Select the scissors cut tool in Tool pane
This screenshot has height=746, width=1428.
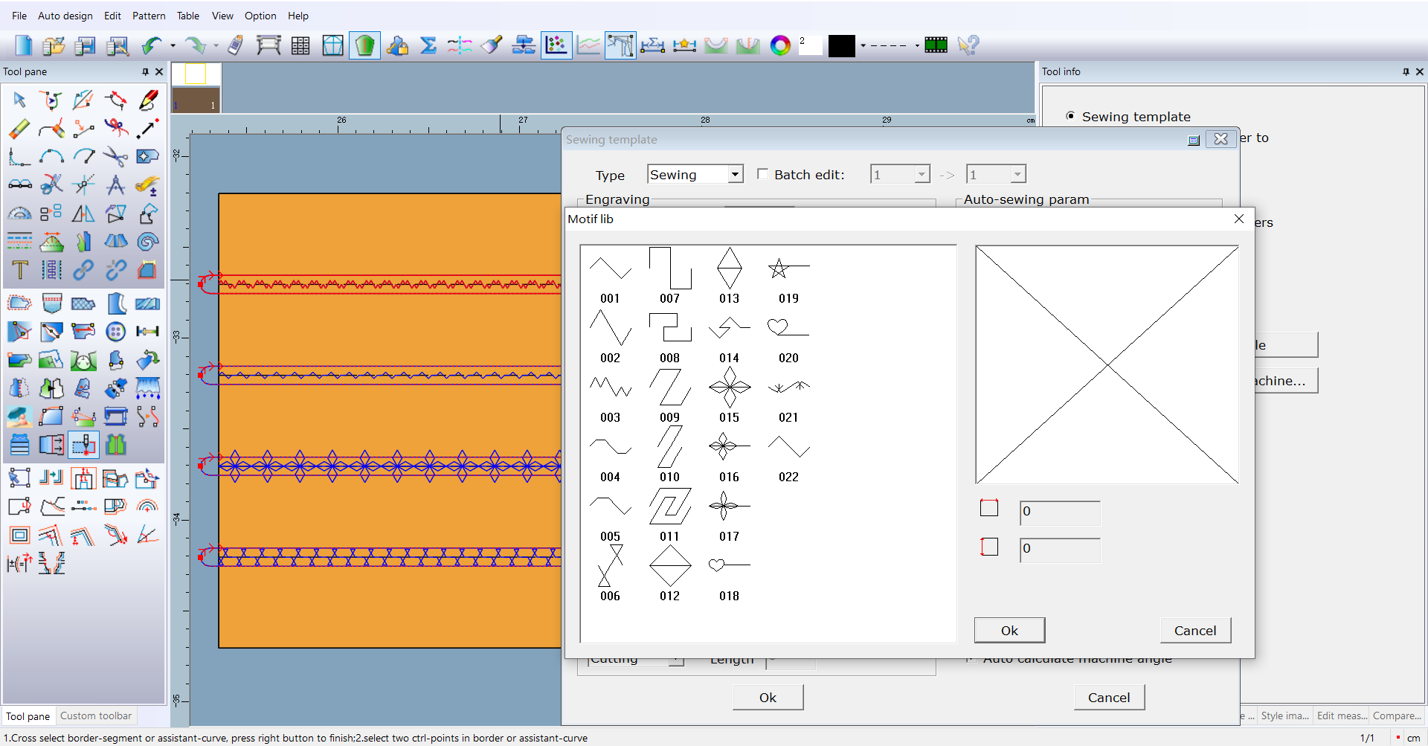(x=115, y=157)
